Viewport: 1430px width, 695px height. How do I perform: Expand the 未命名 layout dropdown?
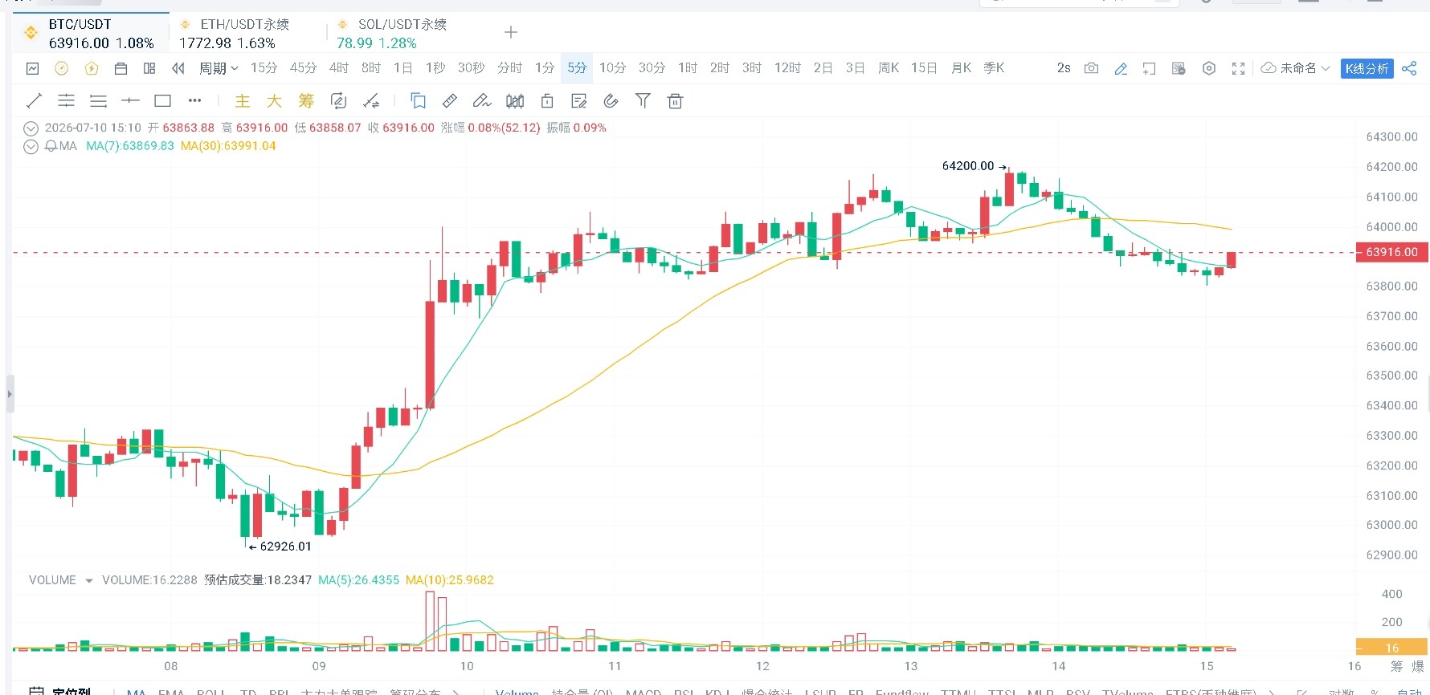(1297, 68)
